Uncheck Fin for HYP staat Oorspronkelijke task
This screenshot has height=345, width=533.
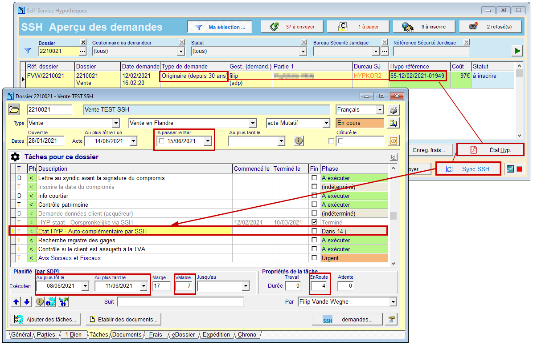tap(314, 222)
